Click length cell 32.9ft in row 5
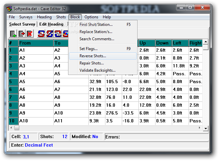219x161 pixels. tap(97, 82)
